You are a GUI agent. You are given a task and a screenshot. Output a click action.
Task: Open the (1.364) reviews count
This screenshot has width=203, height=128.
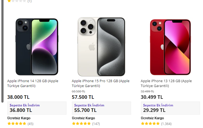click(166, 124)
